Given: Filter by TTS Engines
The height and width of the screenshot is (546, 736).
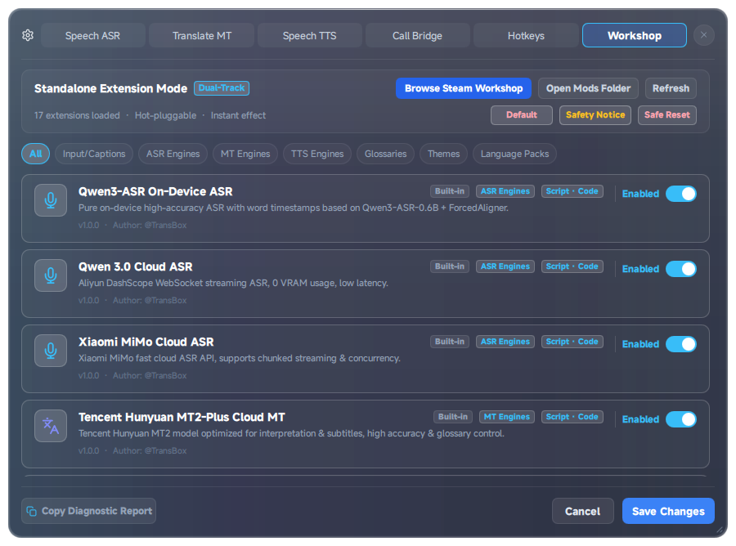Looking at the screenshot, I should tap(317, 154).
